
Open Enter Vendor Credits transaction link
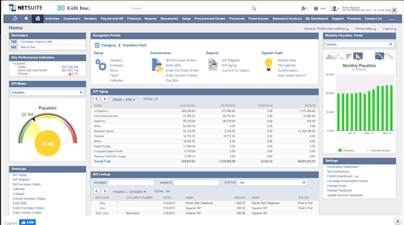tap(182, 75)
